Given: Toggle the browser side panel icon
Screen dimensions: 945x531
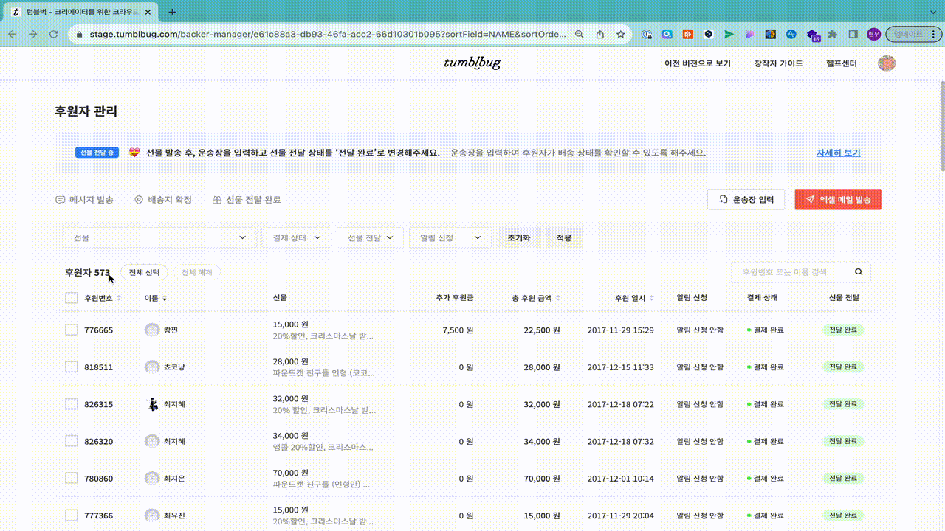Looking at the screenshot, I should (853, 34).
